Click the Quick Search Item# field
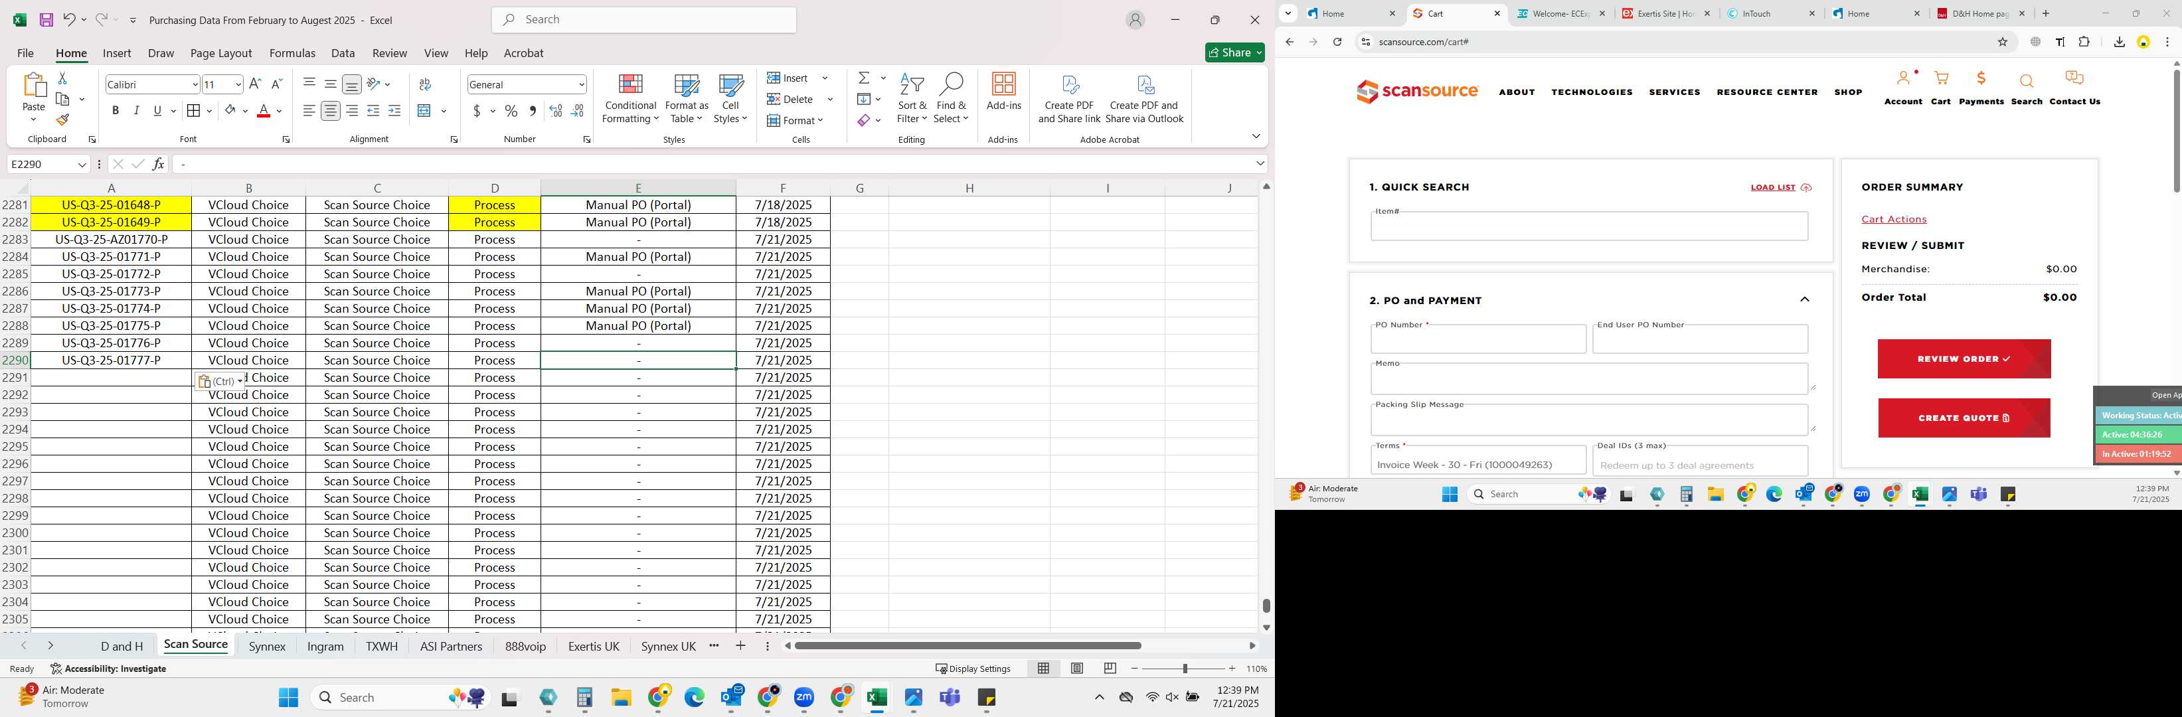This screenshot has height=717, width=2182. click(1589, 226)
